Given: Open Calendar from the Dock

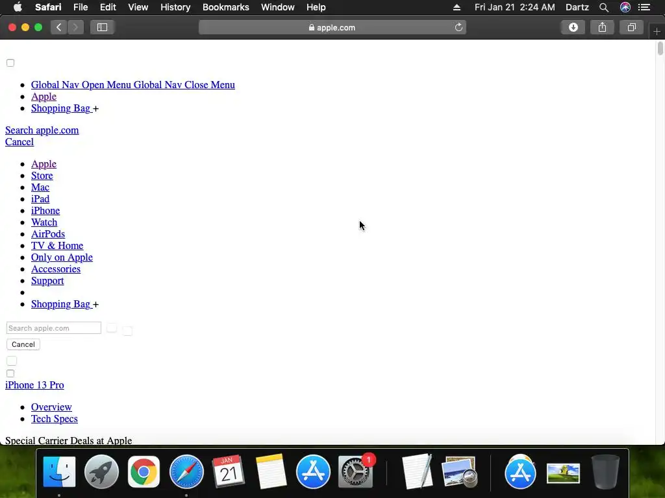Looking at the screenshot, I should (x=228, y=472).
